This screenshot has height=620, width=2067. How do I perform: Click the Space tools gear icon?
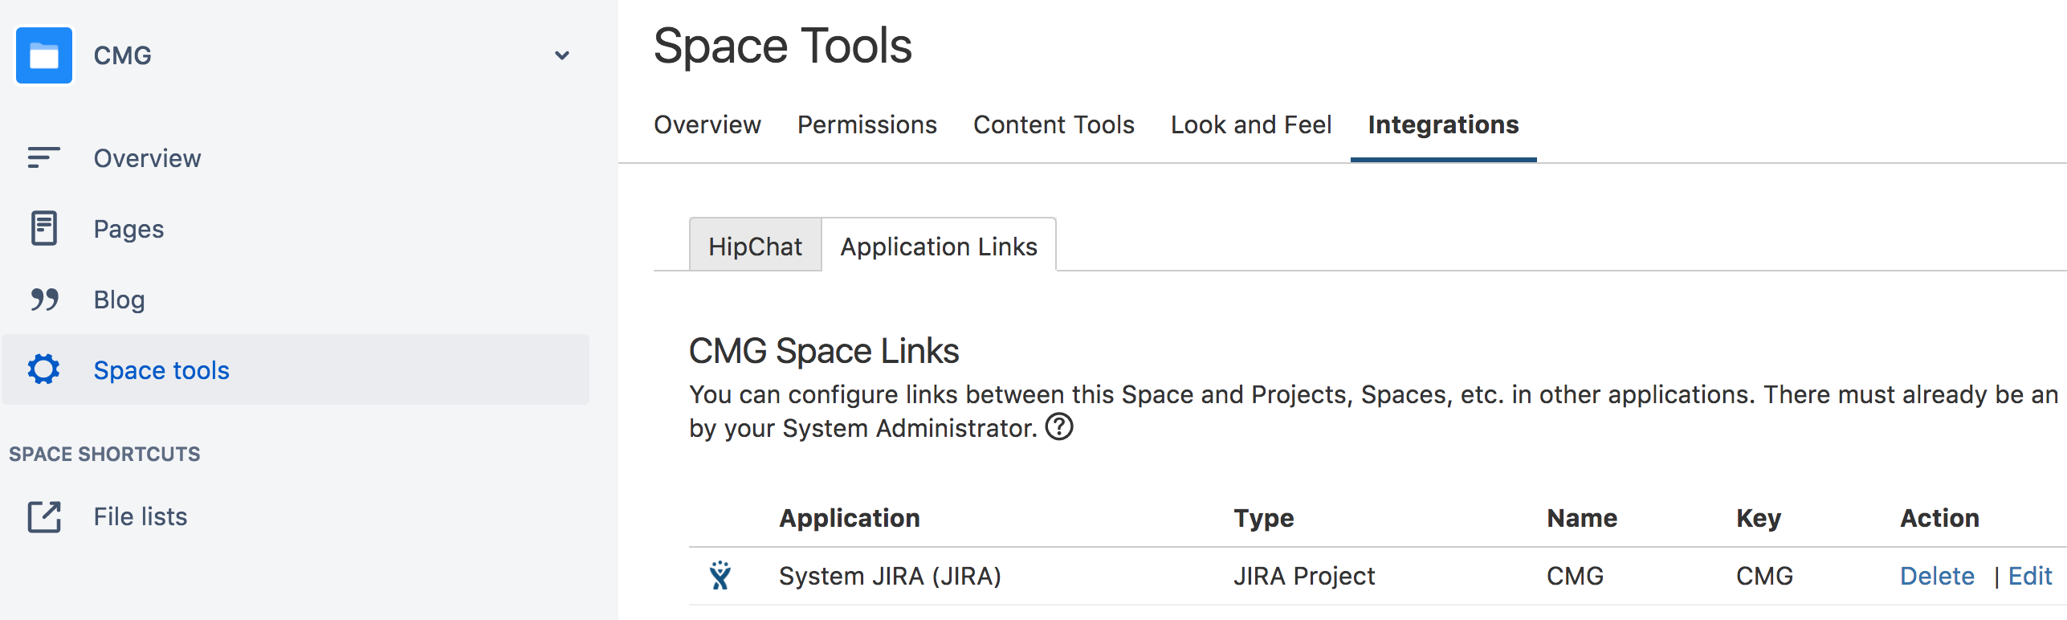click(43, 369)
